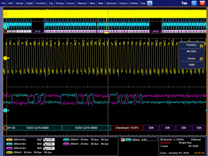Click the 320ps/pt resolution readout
This screenshot has height=156, width=208.
[x=196, y=140]
